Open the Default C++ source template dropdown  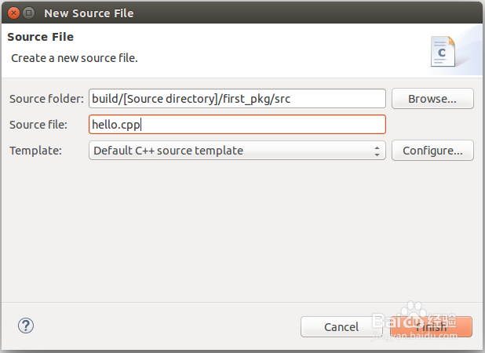tap(237, 151)
